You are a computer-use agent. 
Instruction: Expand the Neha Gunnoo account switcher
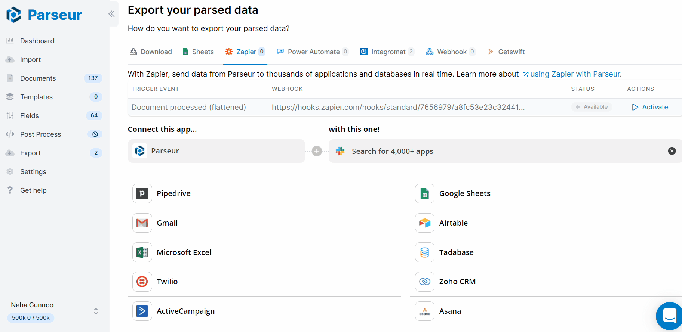click(x=96, y=311)
